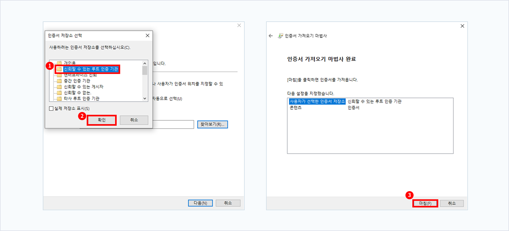Select 중간 인증 기관 store folder
The height and width of the screenshot is (231, 509).
[77, 81]
